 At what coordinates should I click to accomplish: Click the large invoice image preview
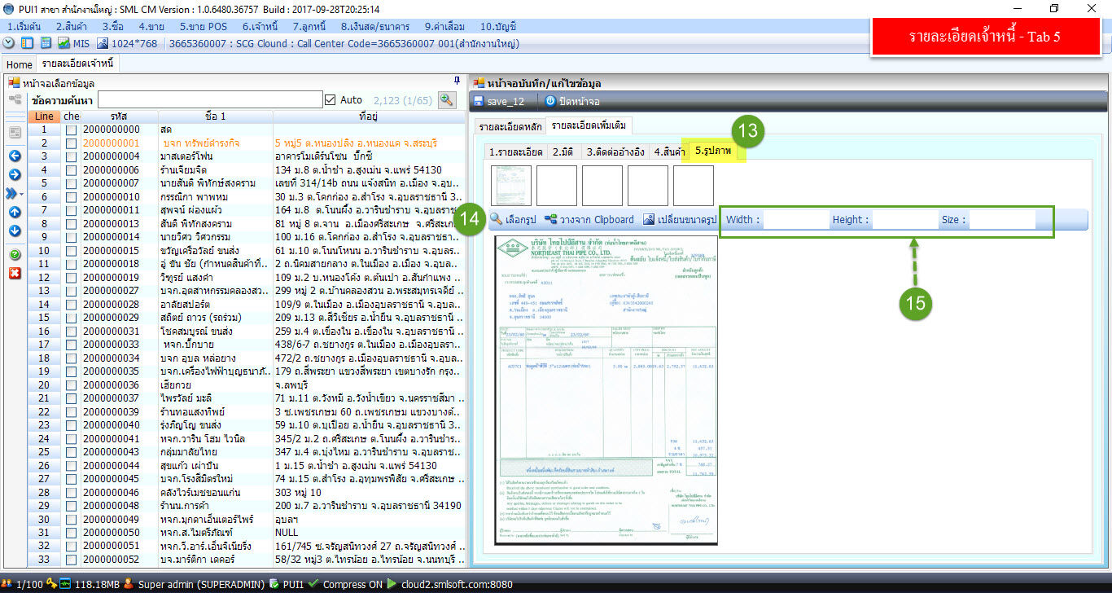point(606,389)
